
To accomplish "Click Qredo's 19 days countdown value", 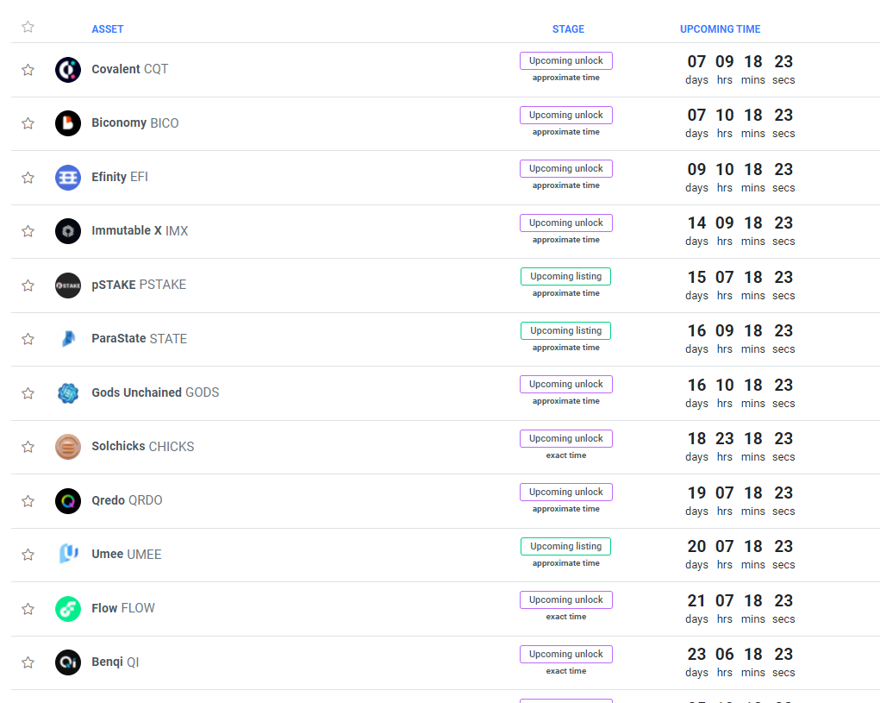I will point(696,493).
